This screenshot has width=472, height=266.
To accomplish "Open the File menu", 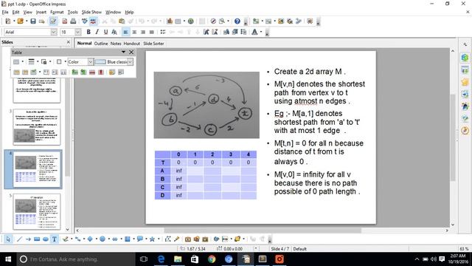I will click(5, 12).
